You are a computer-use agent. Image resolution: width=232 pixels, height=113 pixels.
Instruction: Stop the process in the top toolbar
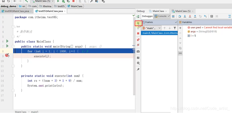[x=73, y=1]
